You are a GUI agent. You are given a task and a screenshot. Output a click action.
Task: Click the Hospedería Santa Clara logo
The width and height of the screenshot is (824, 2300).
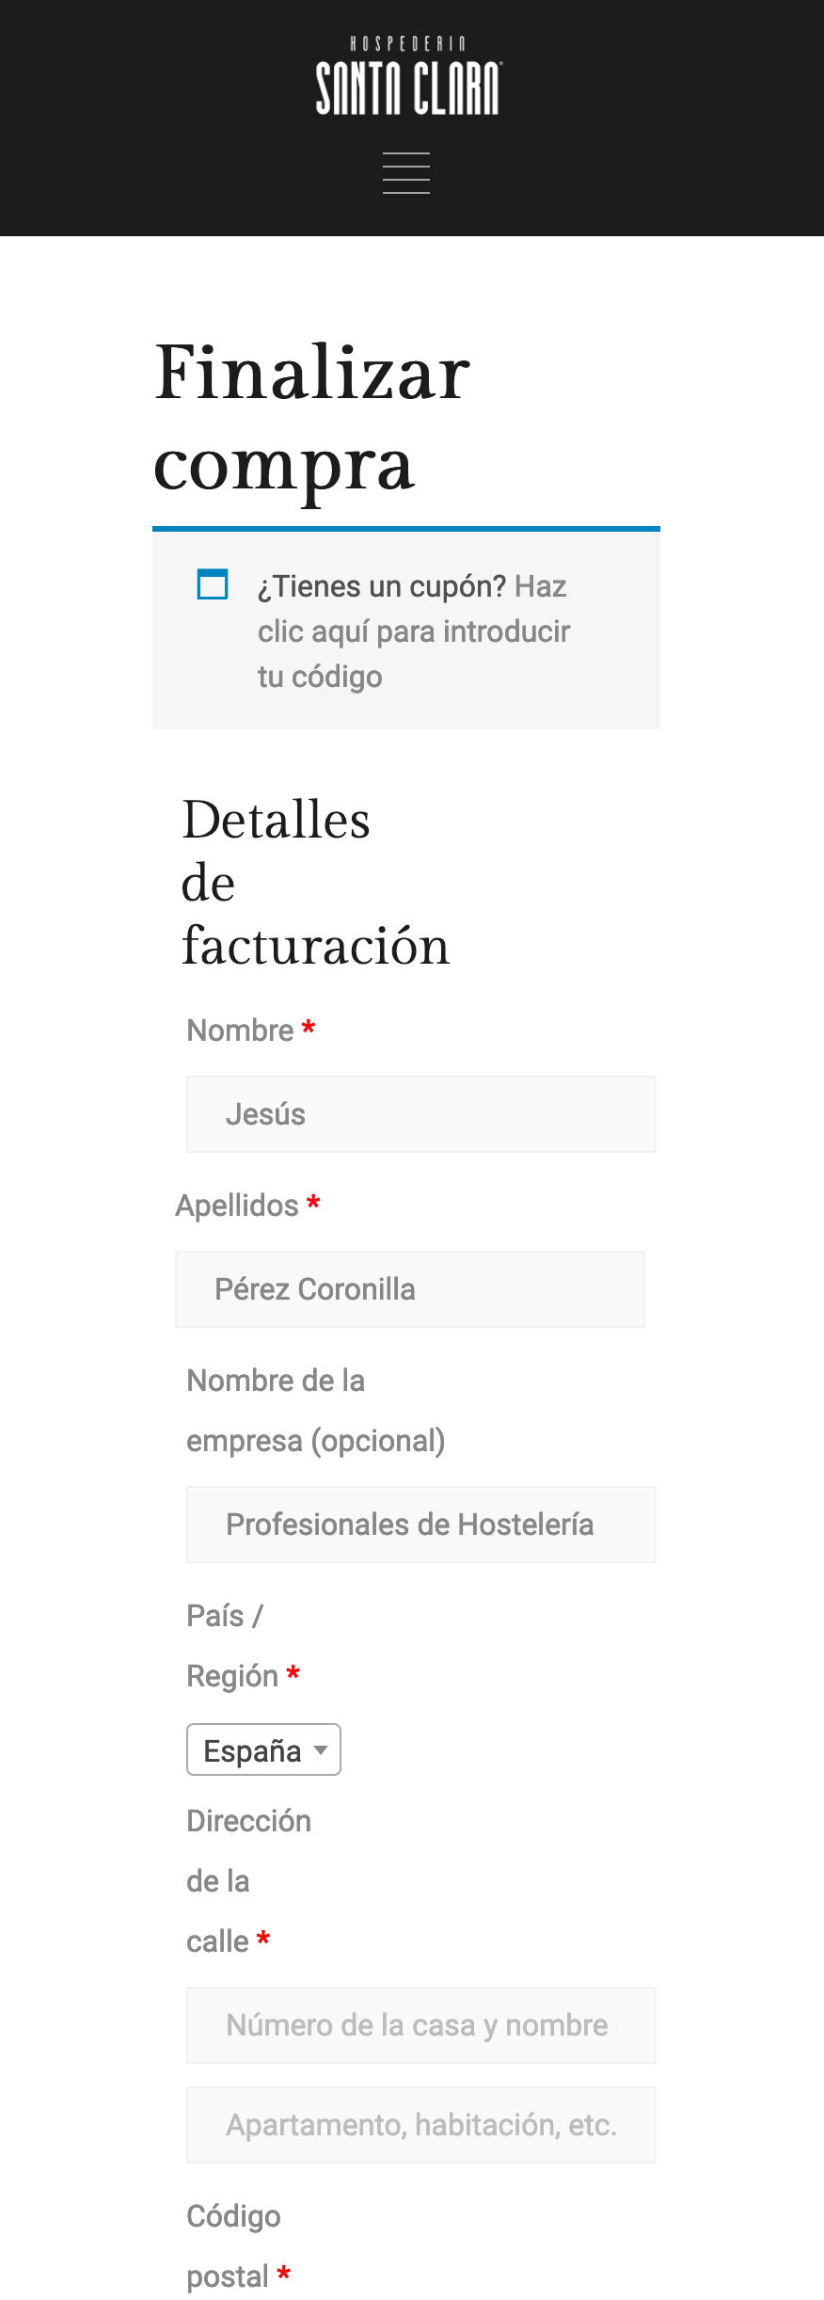(408, 76)
